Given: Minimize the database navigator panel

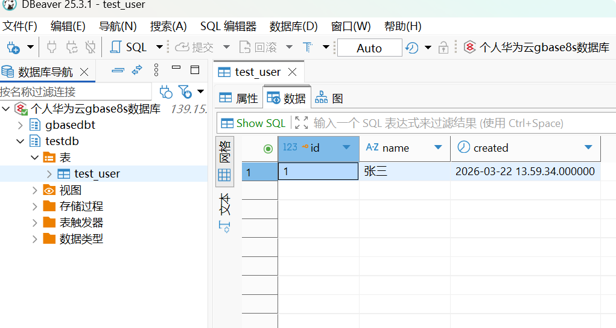Looking at the screenshot, I should point(176,67).
